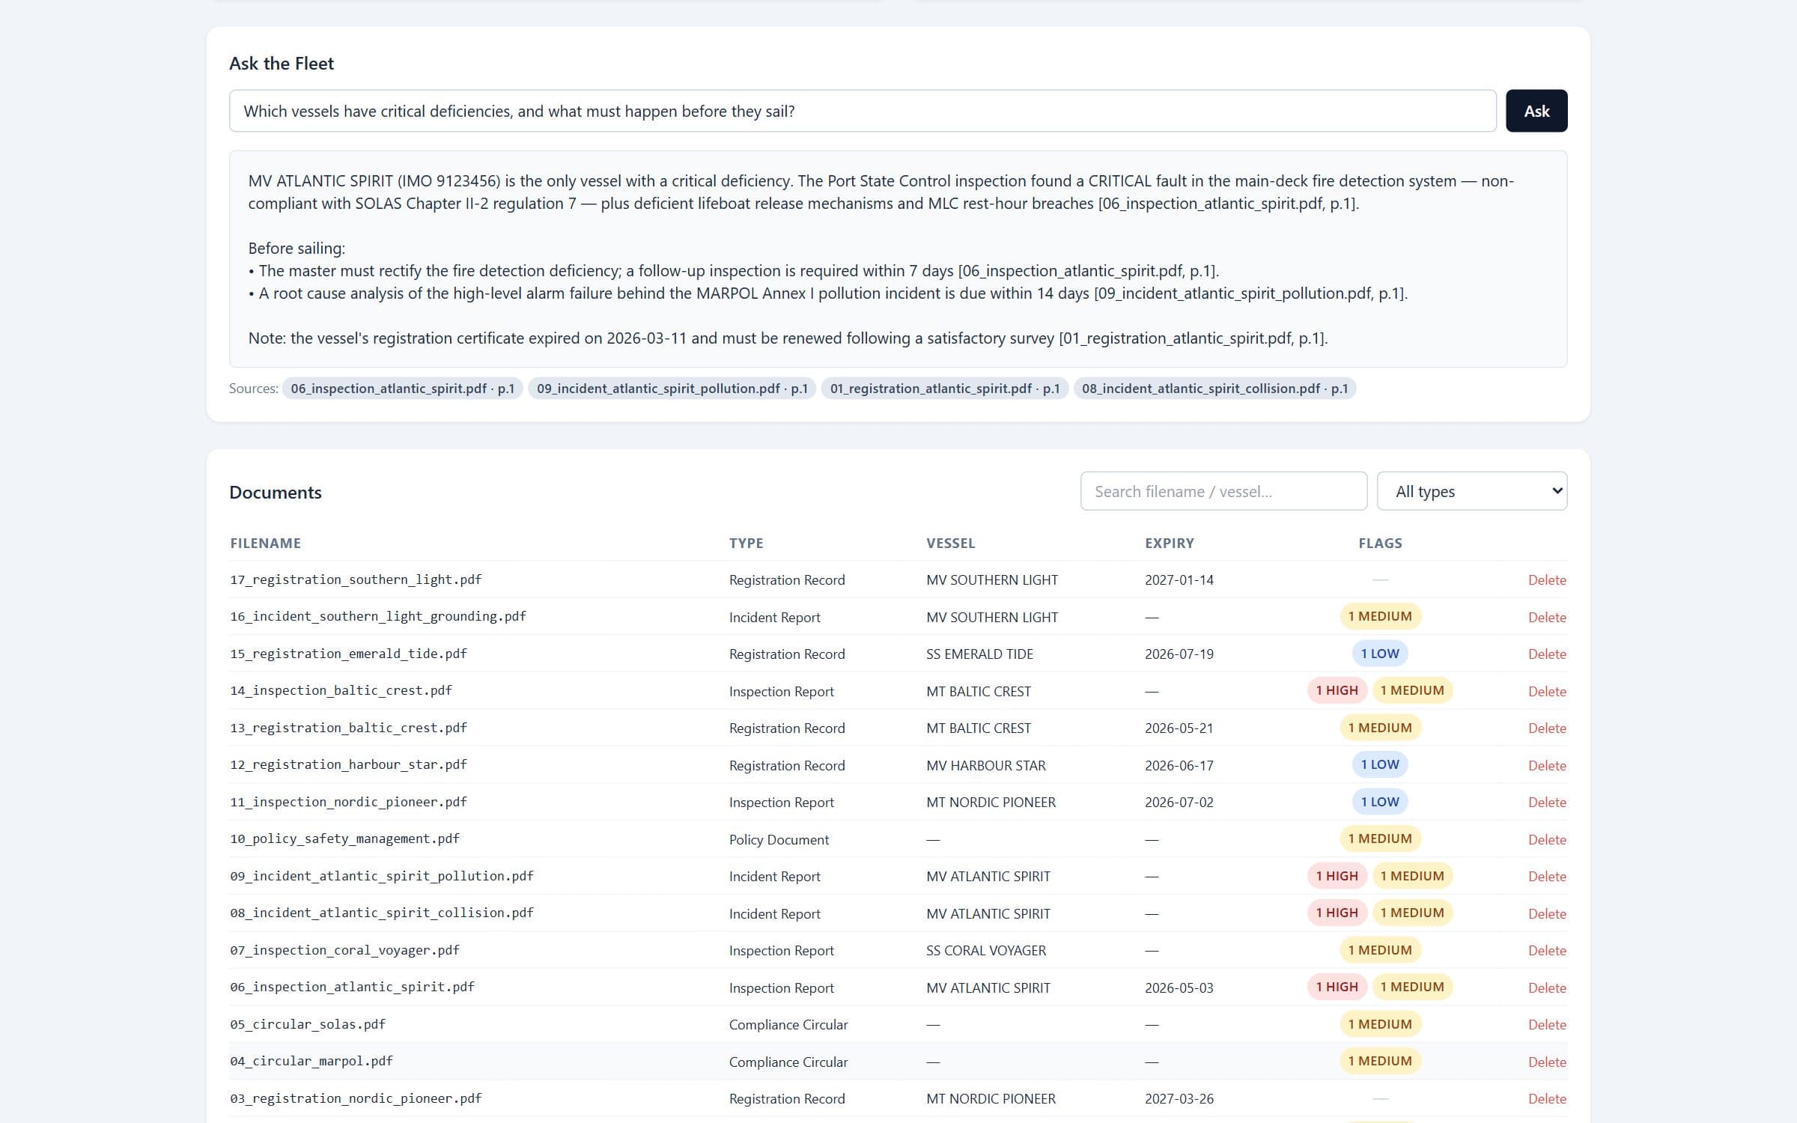Open source chip 08_incident_atlantic_spirit_collision.pdf p.1
1797x1123 pixels.
coord(1214,389)
